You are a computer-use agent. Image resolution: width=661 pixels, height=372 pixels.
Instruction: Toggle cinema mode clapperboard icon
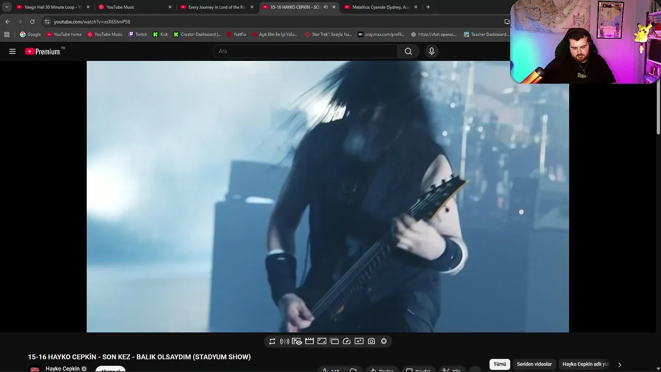point(309,341)
